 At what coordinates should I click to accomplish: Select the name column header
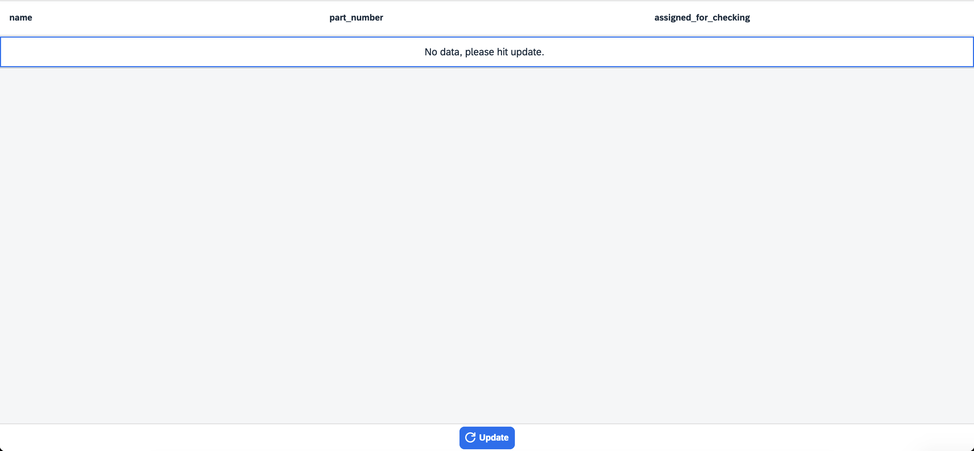[x=21, y=17]
